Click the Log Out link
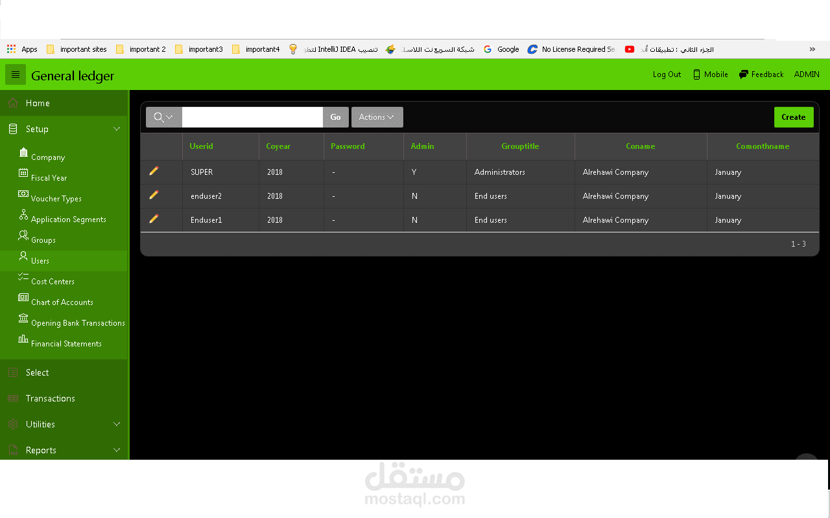830x518 pixels. tap(667, 74)
